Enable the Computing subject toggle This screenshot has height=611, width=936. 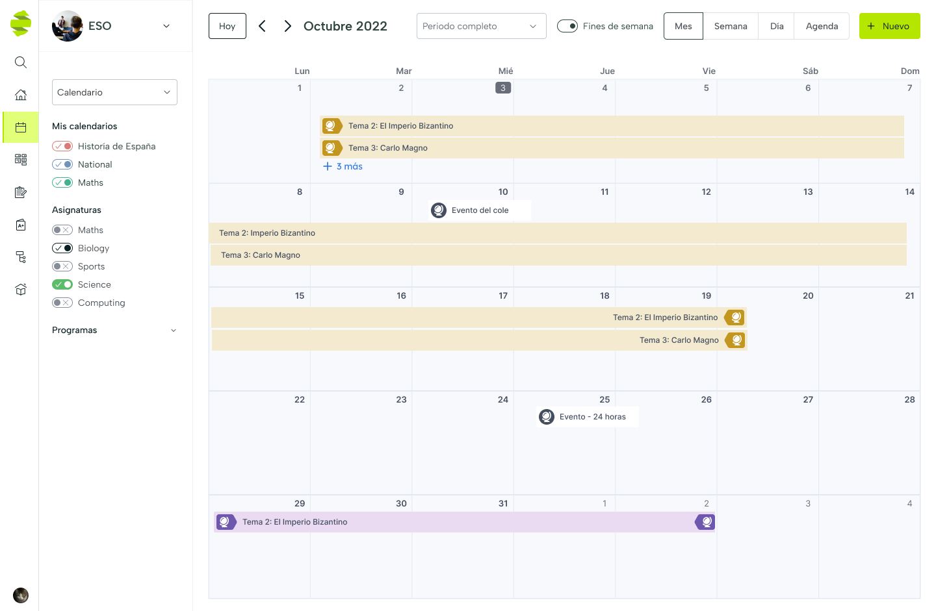(x=62, y=303)
